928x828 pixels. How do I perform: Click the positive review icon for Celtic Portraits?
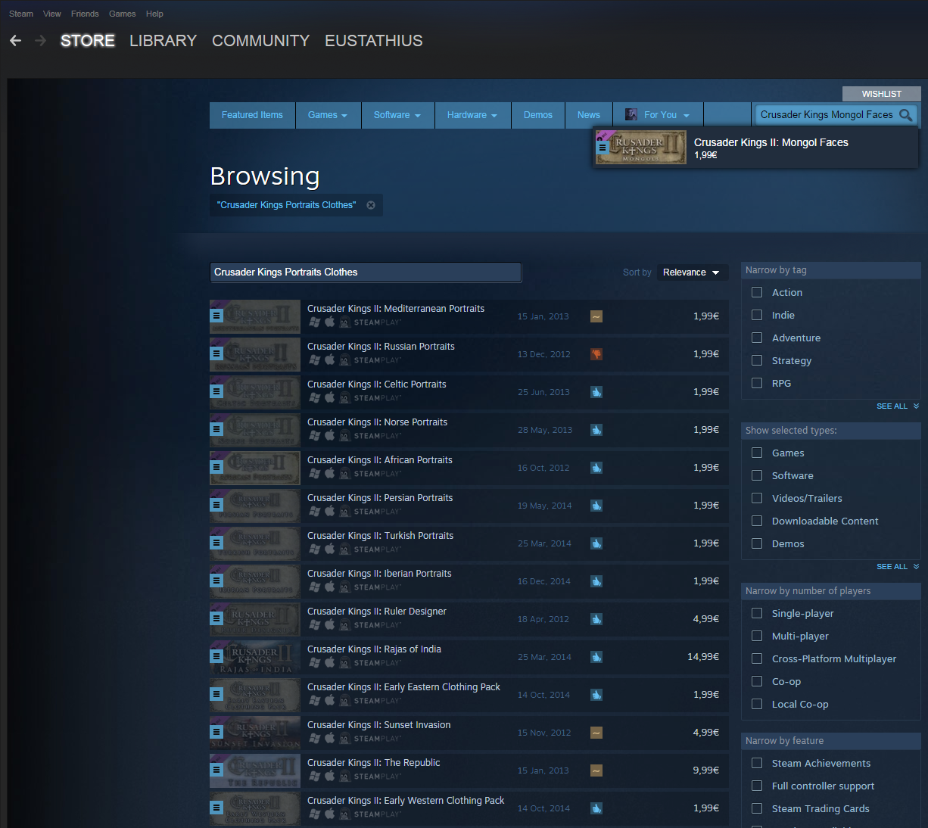click(596, 392)
